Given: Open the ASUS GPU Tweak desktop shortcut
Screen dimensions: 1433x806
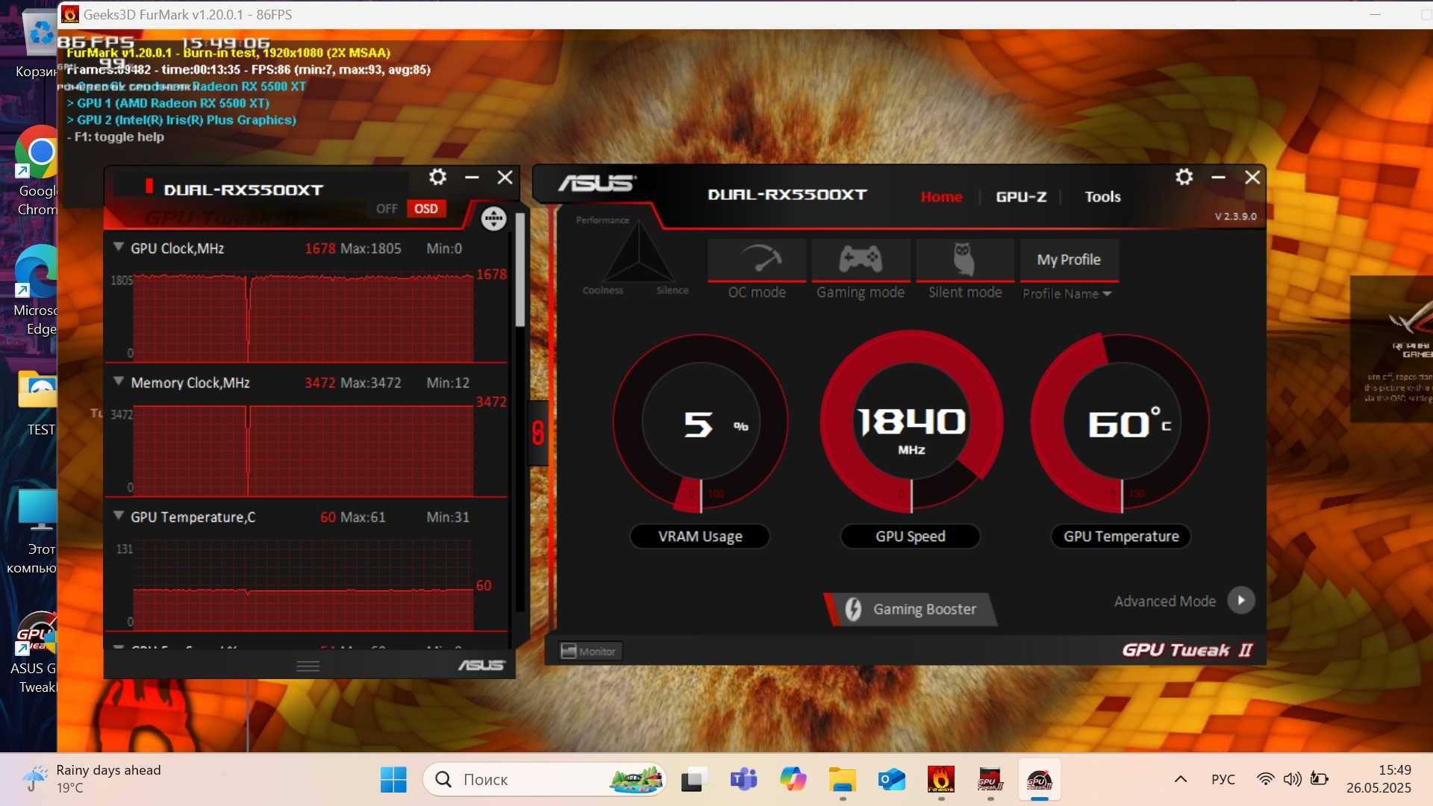Looking at the screenshot, I should pyautogui.click(x=36, y=653).
